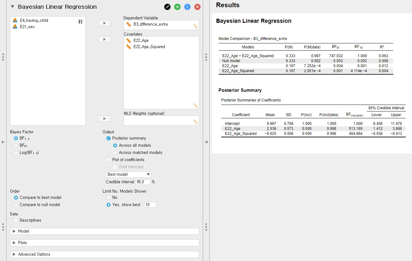
Task: Click the green plus duplicate analysis icon
Action: [x=177, y=7]
